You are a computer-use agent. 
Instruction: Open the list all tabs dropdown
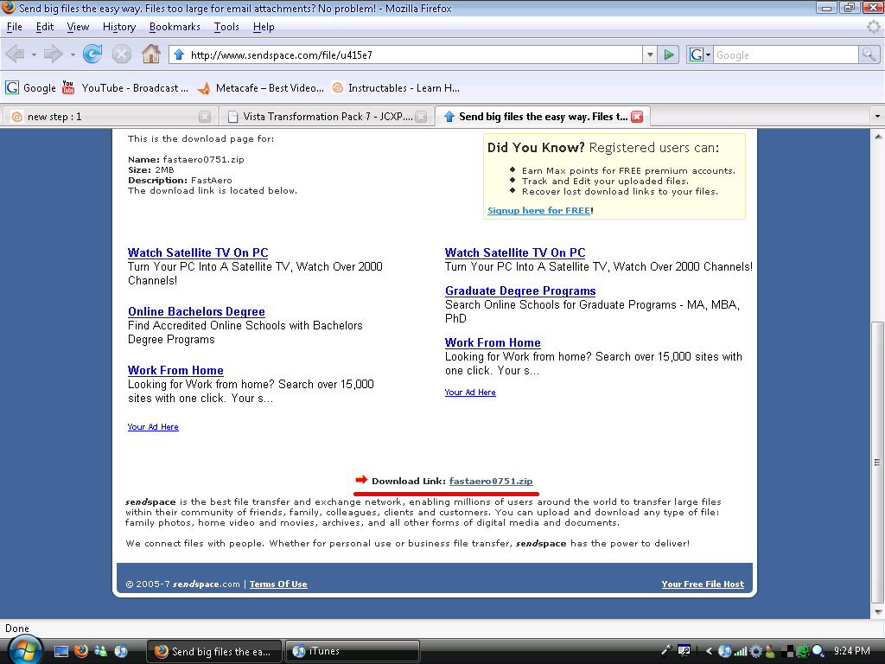coord(877,116)
